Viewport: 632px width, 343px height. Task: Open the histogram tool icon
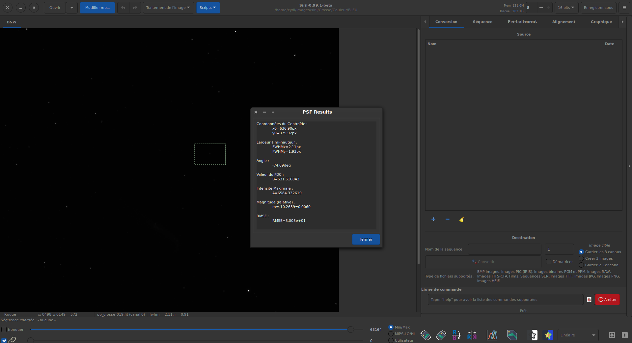492,335
